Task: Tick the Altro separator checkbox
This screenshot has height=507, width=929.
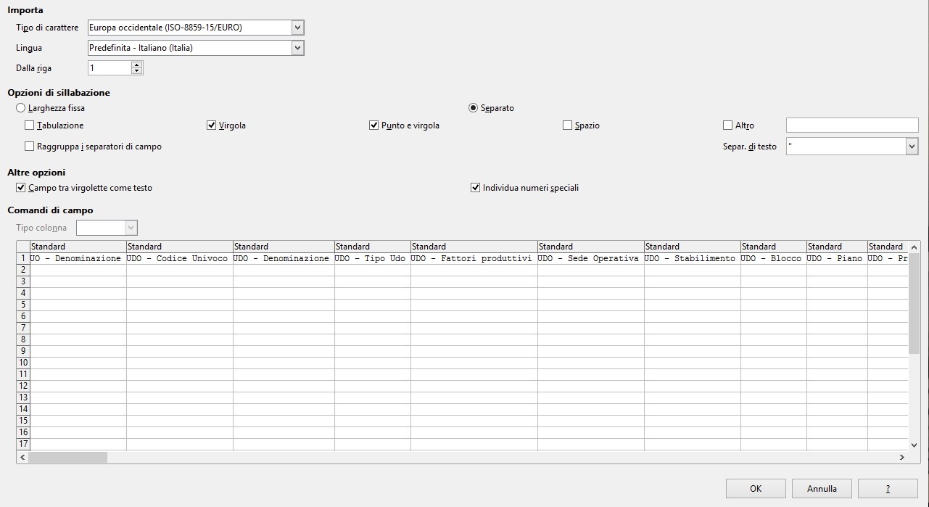Action: coord(728,125)
